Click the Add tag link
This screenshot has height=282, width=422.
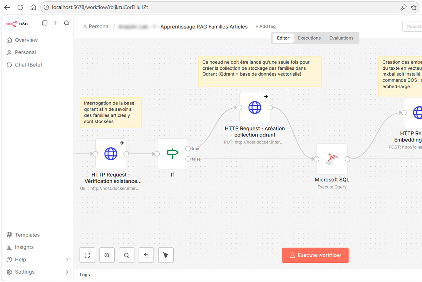(x=266, y=26)
